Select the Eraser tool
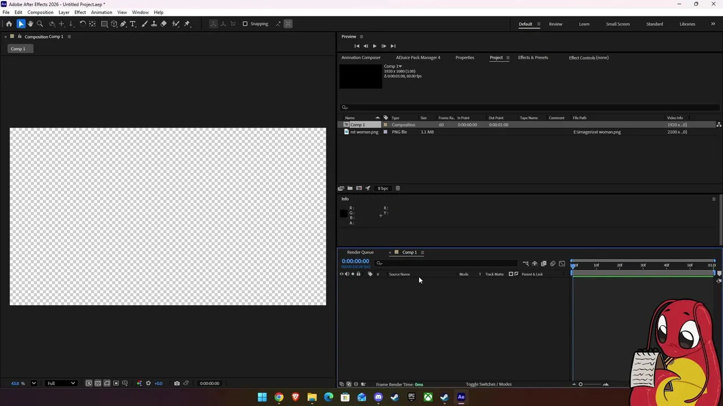723x406 pixels. (164, 24)
